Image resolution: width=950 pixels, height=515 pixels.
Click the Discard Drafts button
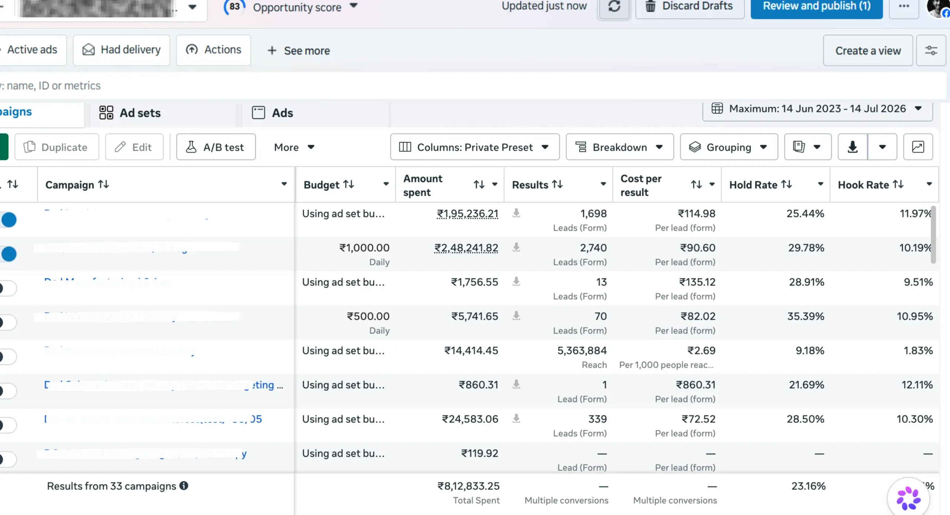pyautogui.click(x=689, y=6)
